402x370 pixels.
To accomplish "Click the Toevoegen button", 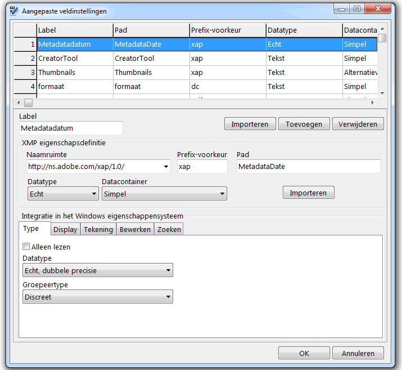I will coord(304,124).
